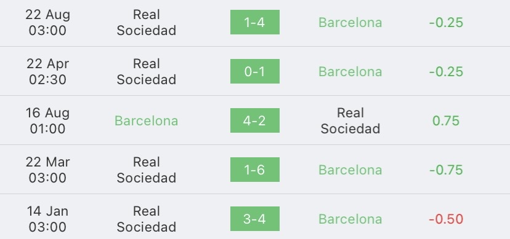This screenshot has height=239, width=510.
Task: Select home team Barcelona in 16 Aug row
Action: 147,120
